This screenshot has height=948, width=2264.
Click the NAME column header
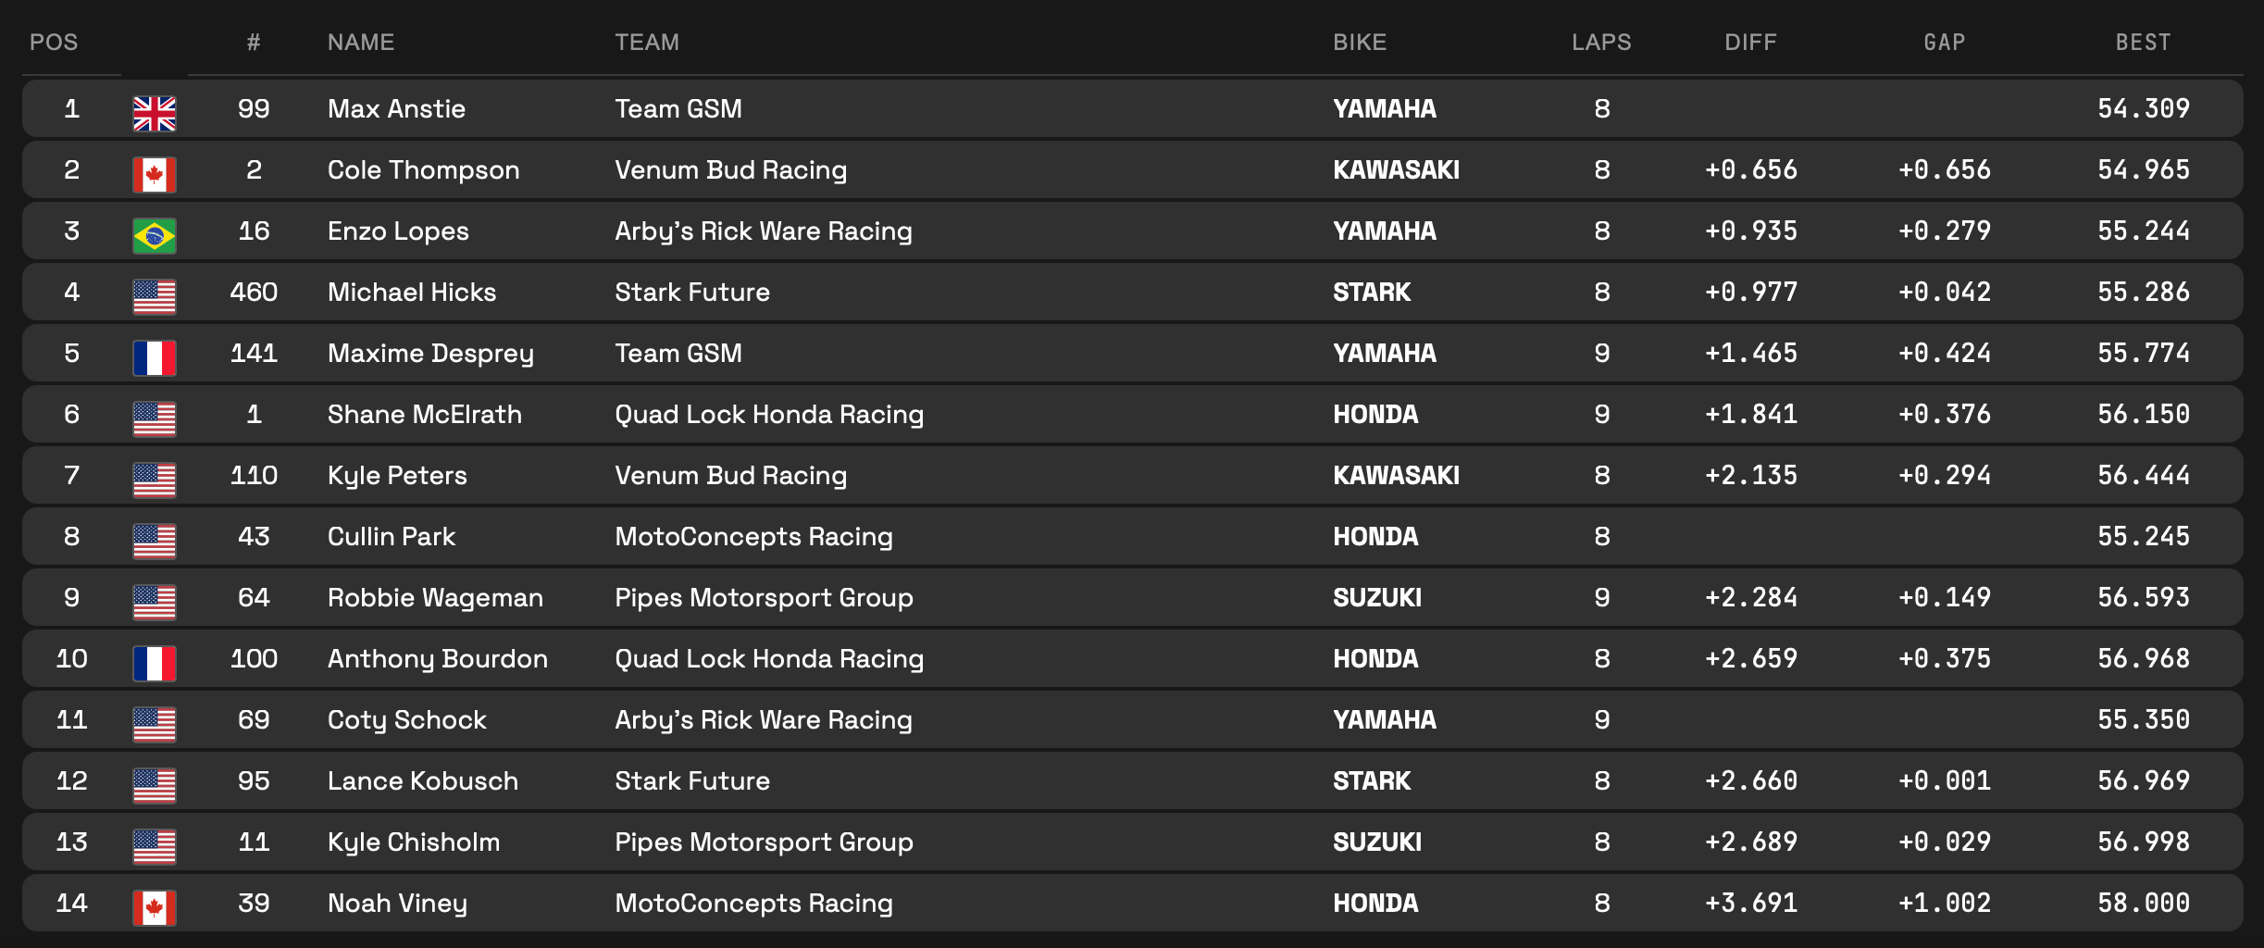click(x=361, y=43)
